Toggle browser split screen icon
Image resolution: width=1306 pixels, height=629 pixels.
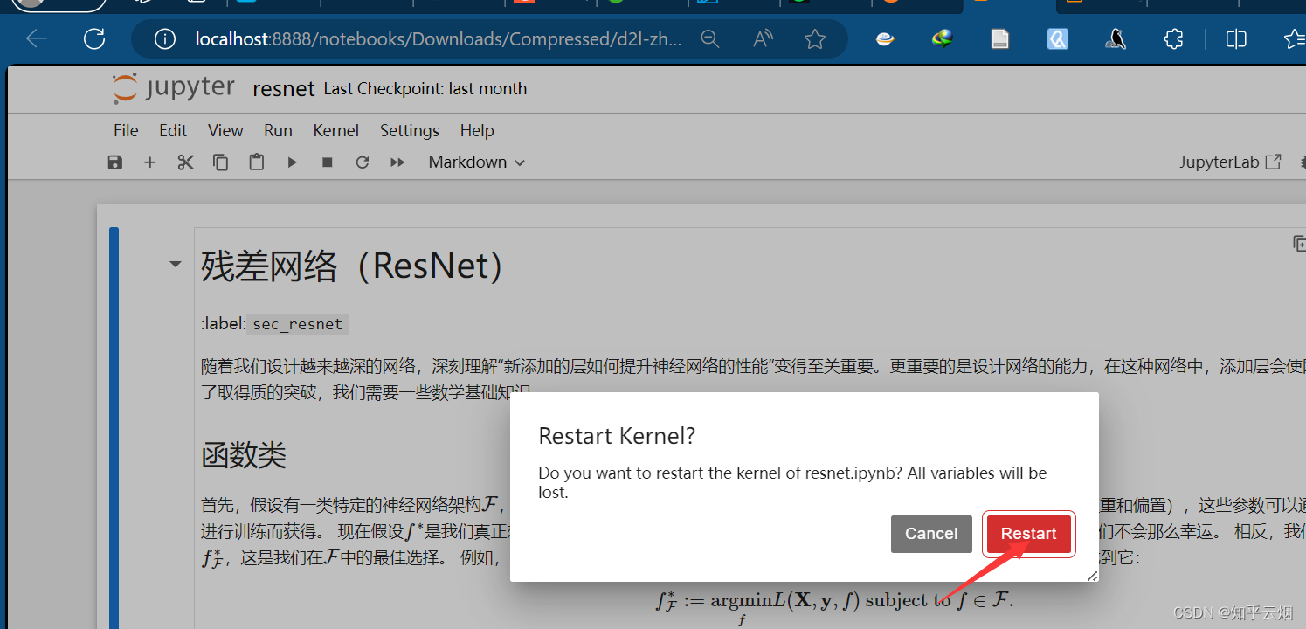click(x=1236, y=38)
